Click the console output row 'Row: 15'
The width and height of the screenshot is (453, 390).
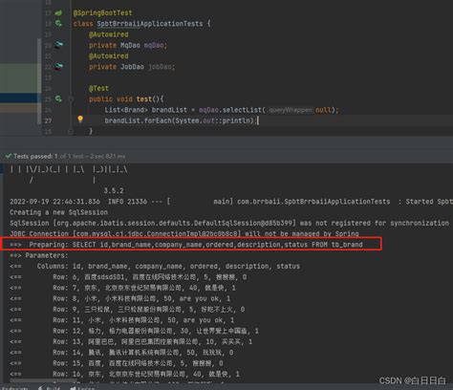[117, 363]
